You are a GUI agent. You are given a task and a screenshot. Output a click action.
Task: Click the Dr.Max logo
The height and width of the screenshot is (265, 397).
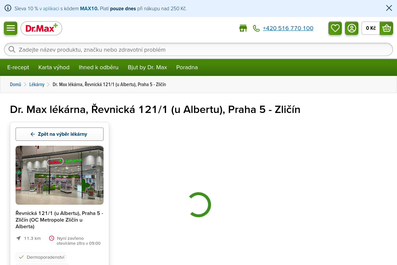41,28
